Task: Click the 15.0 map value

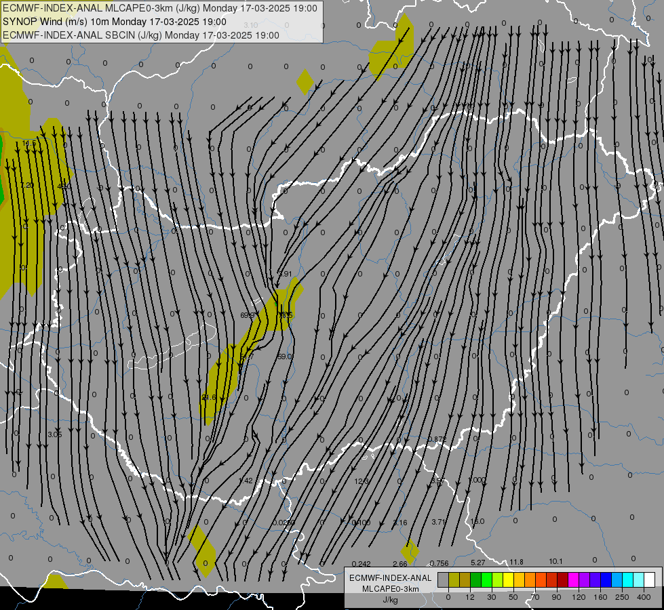Action: 477,521
